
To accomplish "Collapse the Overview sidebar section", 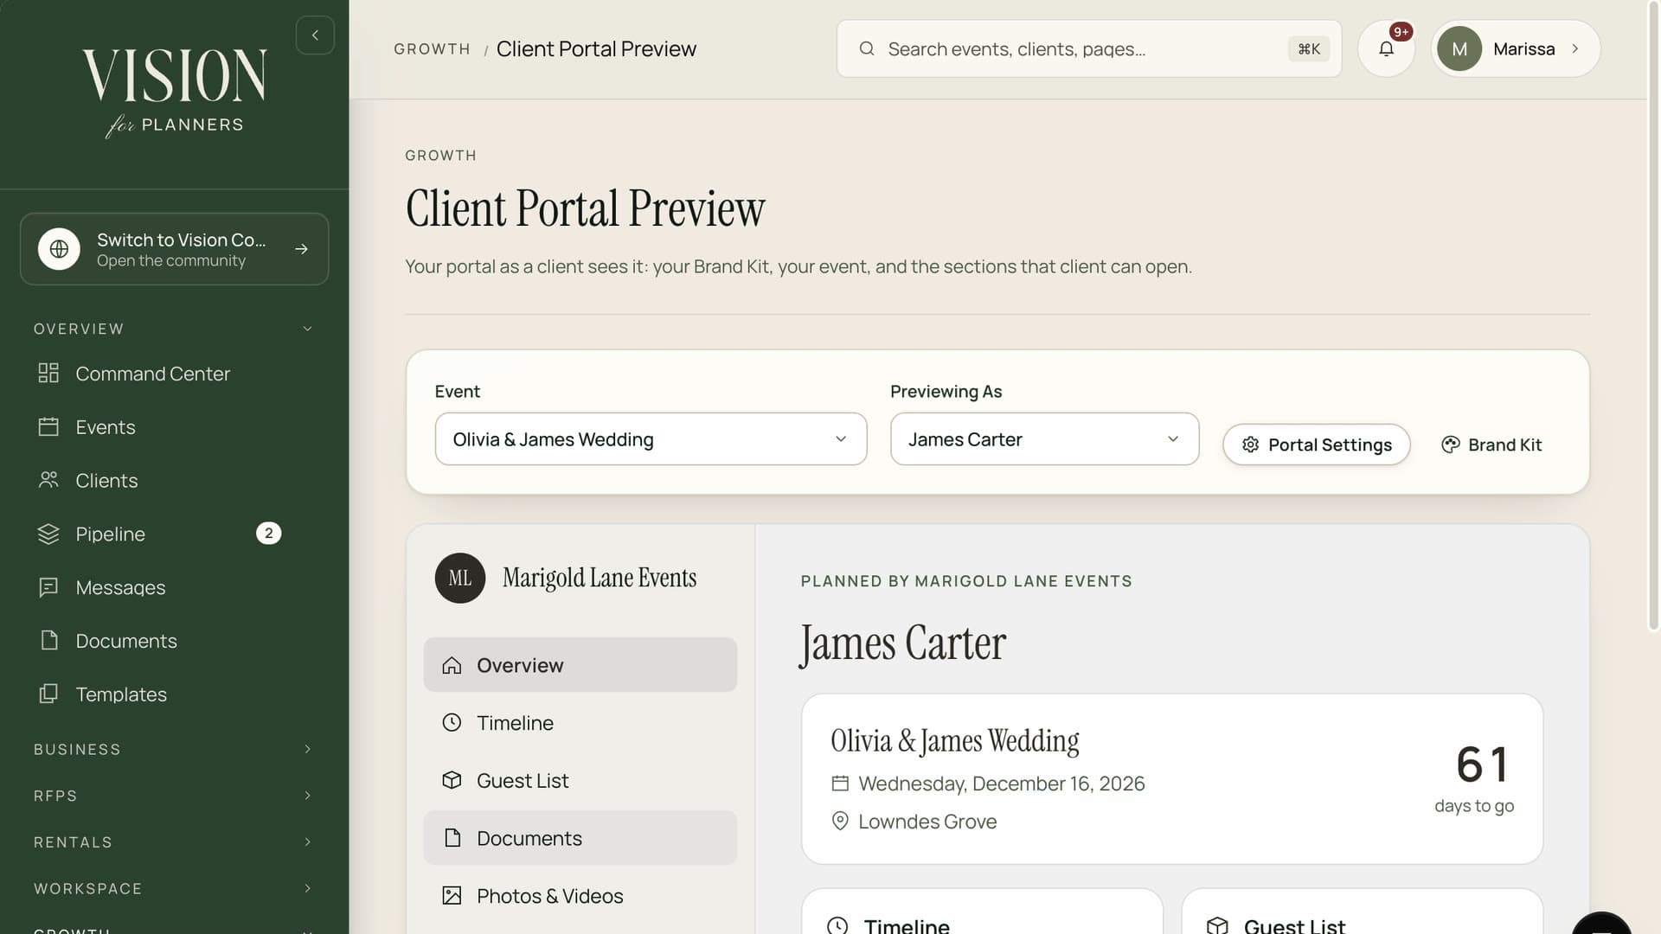I will 174,329.
